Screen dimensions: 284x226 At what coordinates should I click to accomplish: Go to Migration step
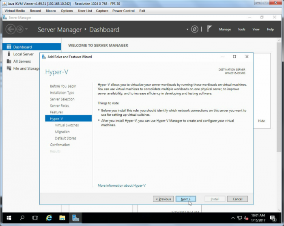tap(62, 132)
